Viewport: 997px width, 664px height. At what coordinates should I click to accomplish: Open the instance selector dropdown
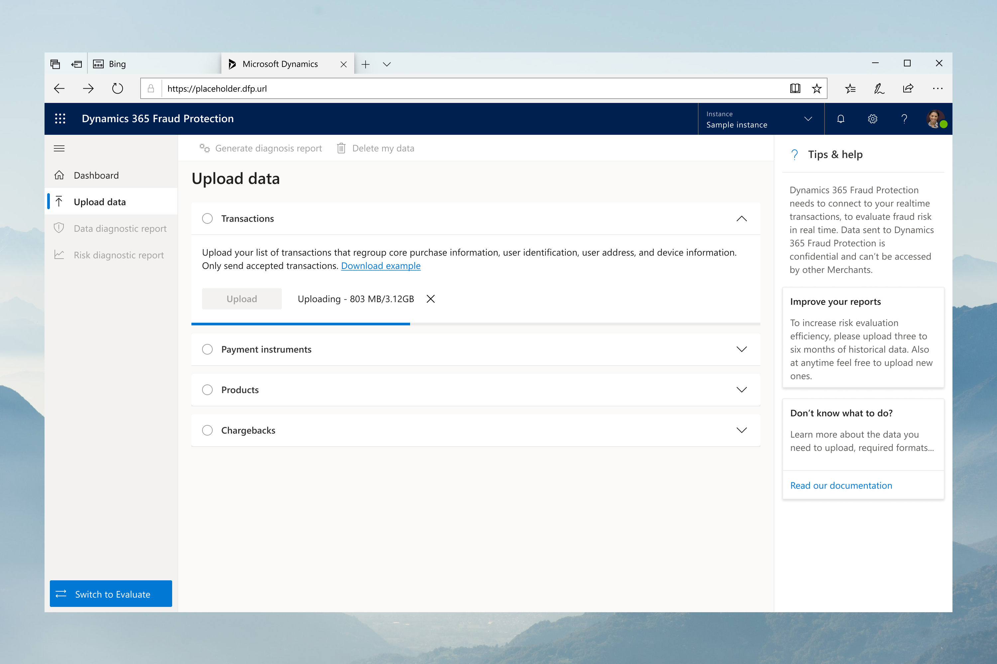(x=809, y=119)
